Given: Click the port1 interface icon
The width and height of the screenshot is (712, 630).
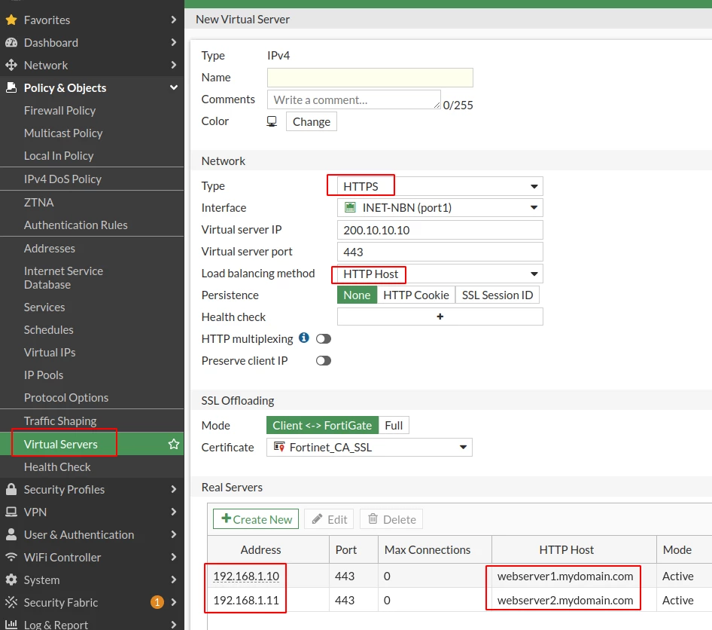Looking at the screenshot, I should (350, 208).
